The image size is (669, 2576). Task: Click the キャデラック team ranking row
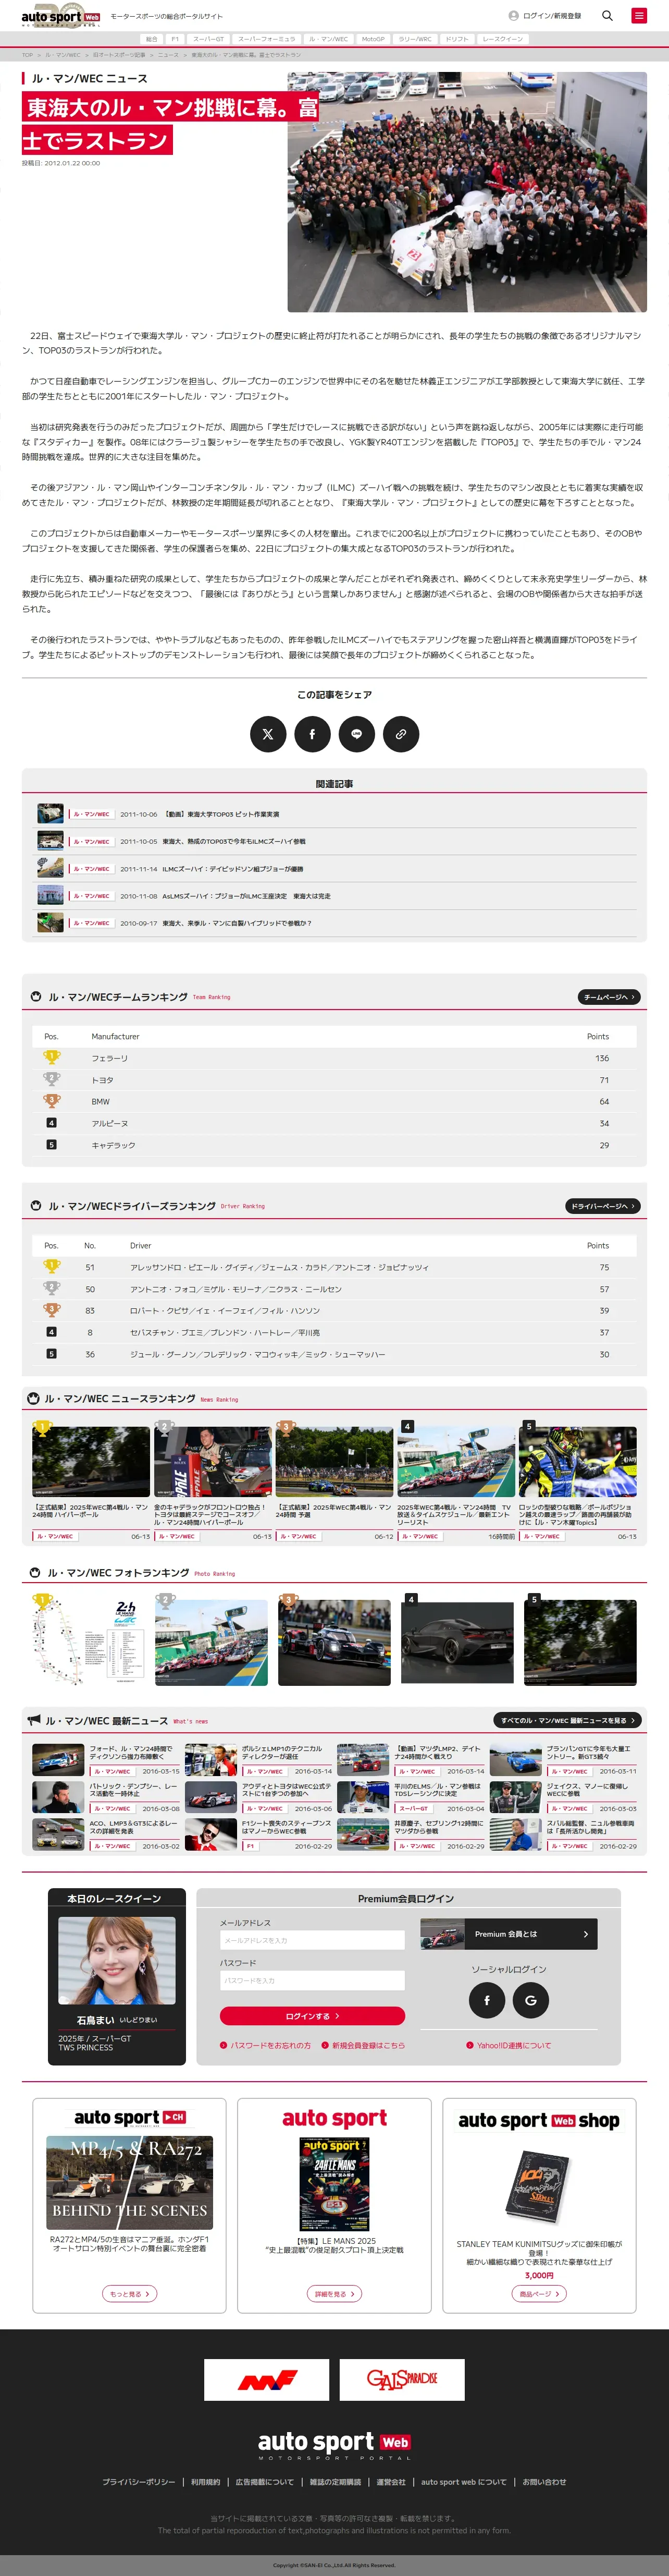[334, 1144]
